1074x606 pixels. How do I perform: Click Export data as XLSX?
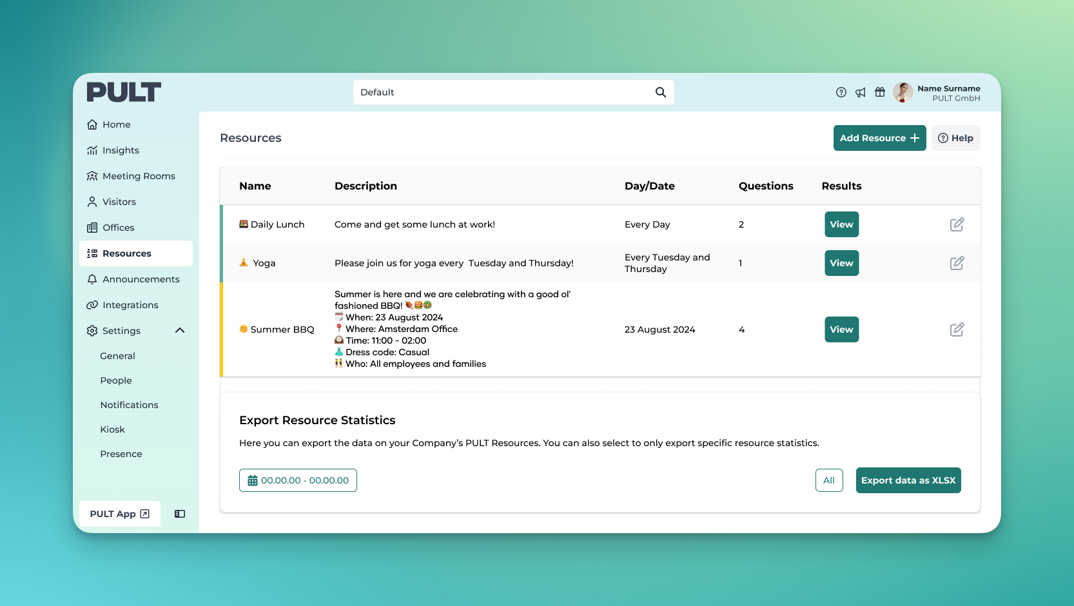[908, 480]
